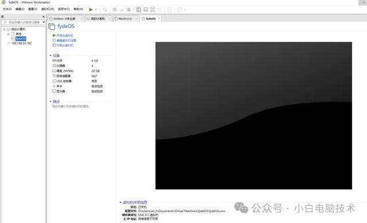Toggle the library sidebar view icon

point(139,10)
